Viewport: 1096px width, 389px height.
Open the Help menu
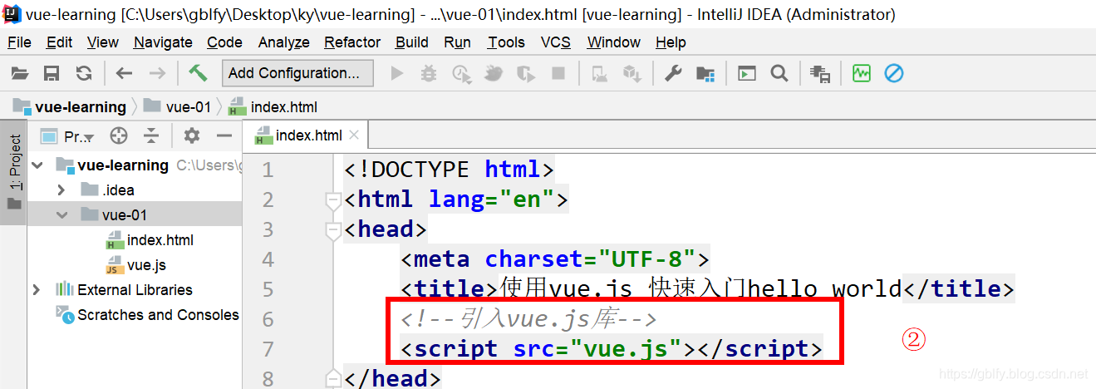(x=671, y=42)
